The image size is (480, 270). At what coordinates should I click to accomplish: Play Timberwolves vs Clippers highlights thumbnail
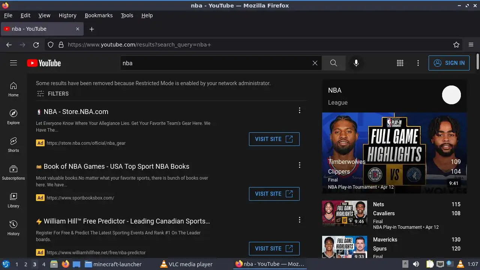coord(394,153)
